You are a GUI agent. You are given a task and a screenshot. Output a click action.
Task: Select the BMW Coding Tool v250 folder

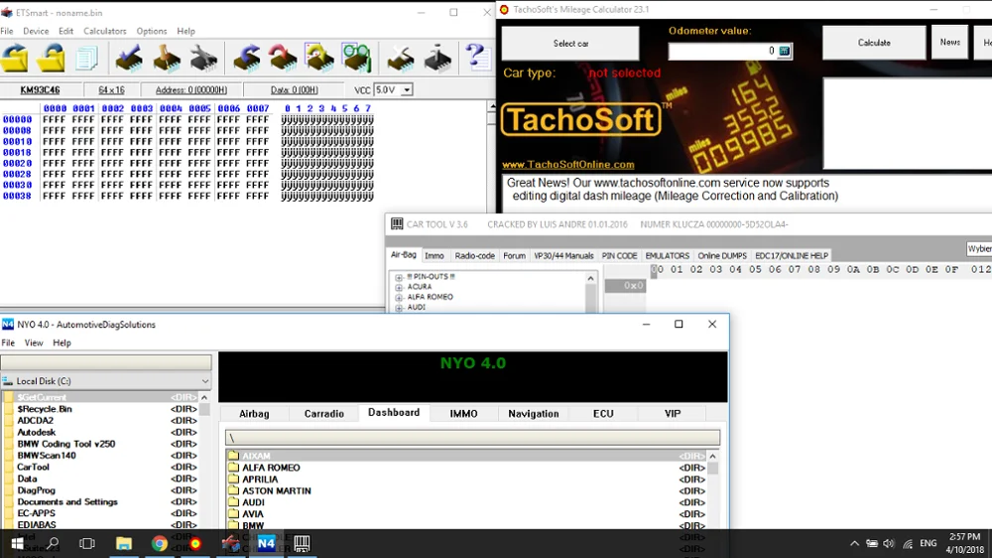[66, 444]
